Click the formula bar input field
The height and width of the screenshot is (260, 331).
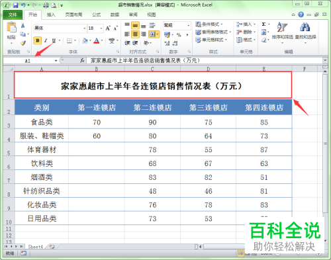tap(204, 60)
